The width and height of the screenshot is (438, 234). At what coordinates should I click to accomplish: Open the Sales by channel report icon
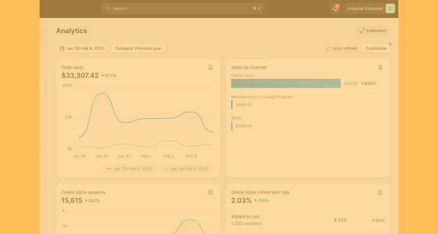[x=380, y=67]
